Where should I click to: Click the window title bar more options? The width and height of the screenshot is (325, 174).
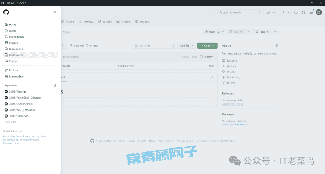(296, 3)
